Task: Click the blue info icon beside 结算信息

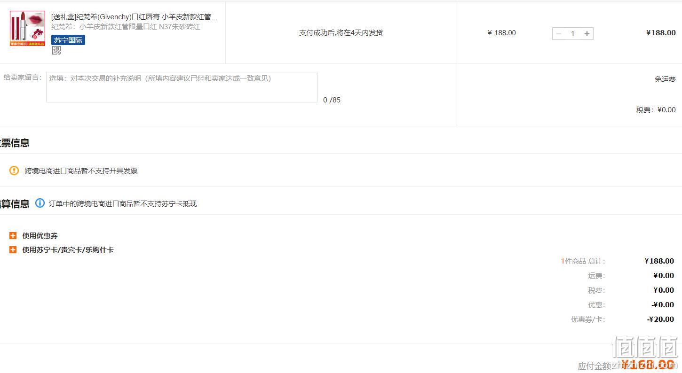Action: [40, 203]
